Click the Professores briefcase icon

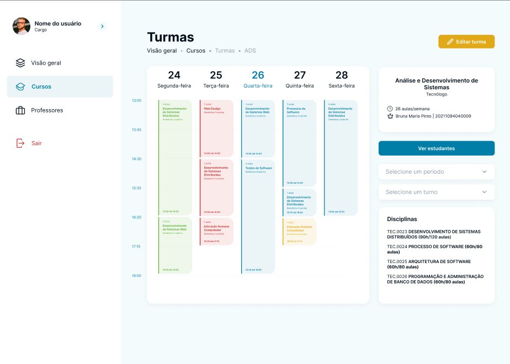point(20,110)
